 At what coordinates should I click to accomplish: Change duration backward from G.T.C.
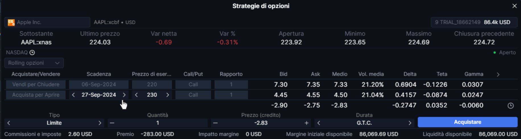coord(319,123)
